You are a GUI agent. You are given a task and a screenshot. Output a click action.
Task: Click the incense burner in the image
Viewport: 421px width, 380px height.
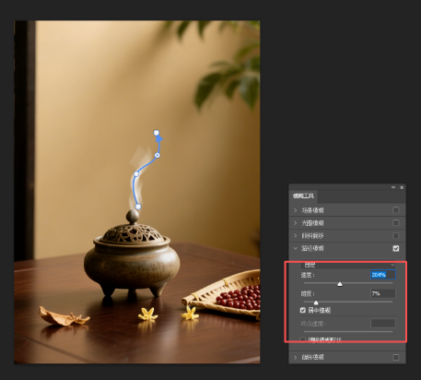pos(132,254)
